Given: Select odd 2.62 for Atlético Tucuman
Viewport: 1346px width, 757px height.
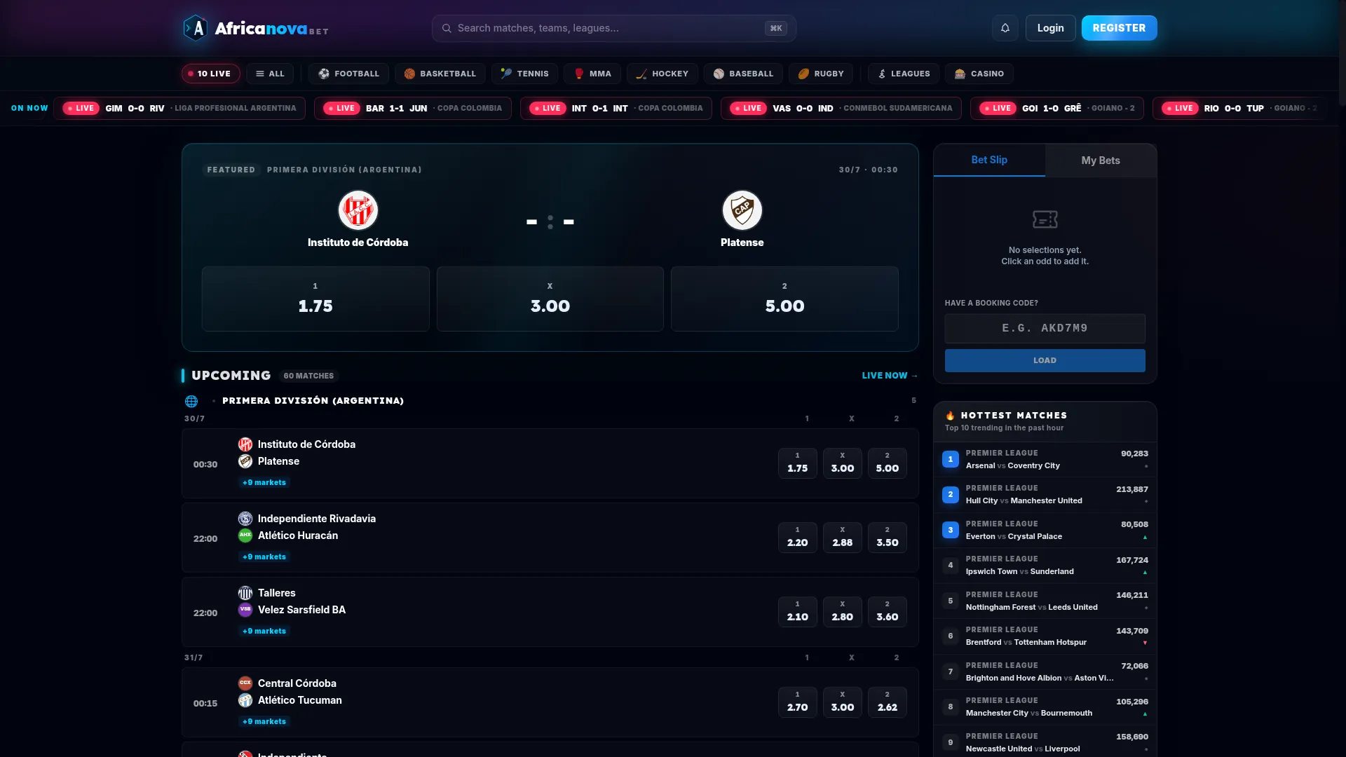Looking at the screenshot, I should tap(888, 702).
